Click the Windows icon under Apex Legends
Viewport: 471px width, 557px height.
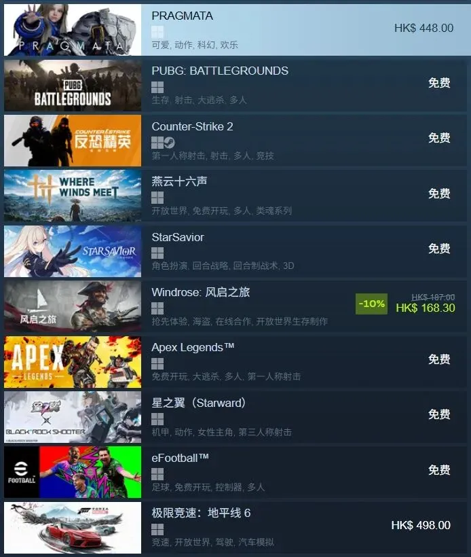(157, 364)
